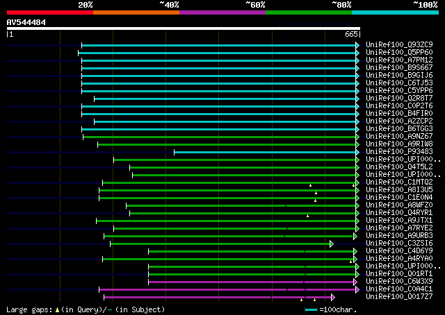Click the purple ~60% identity legend segment

click(x=222, y=12)
